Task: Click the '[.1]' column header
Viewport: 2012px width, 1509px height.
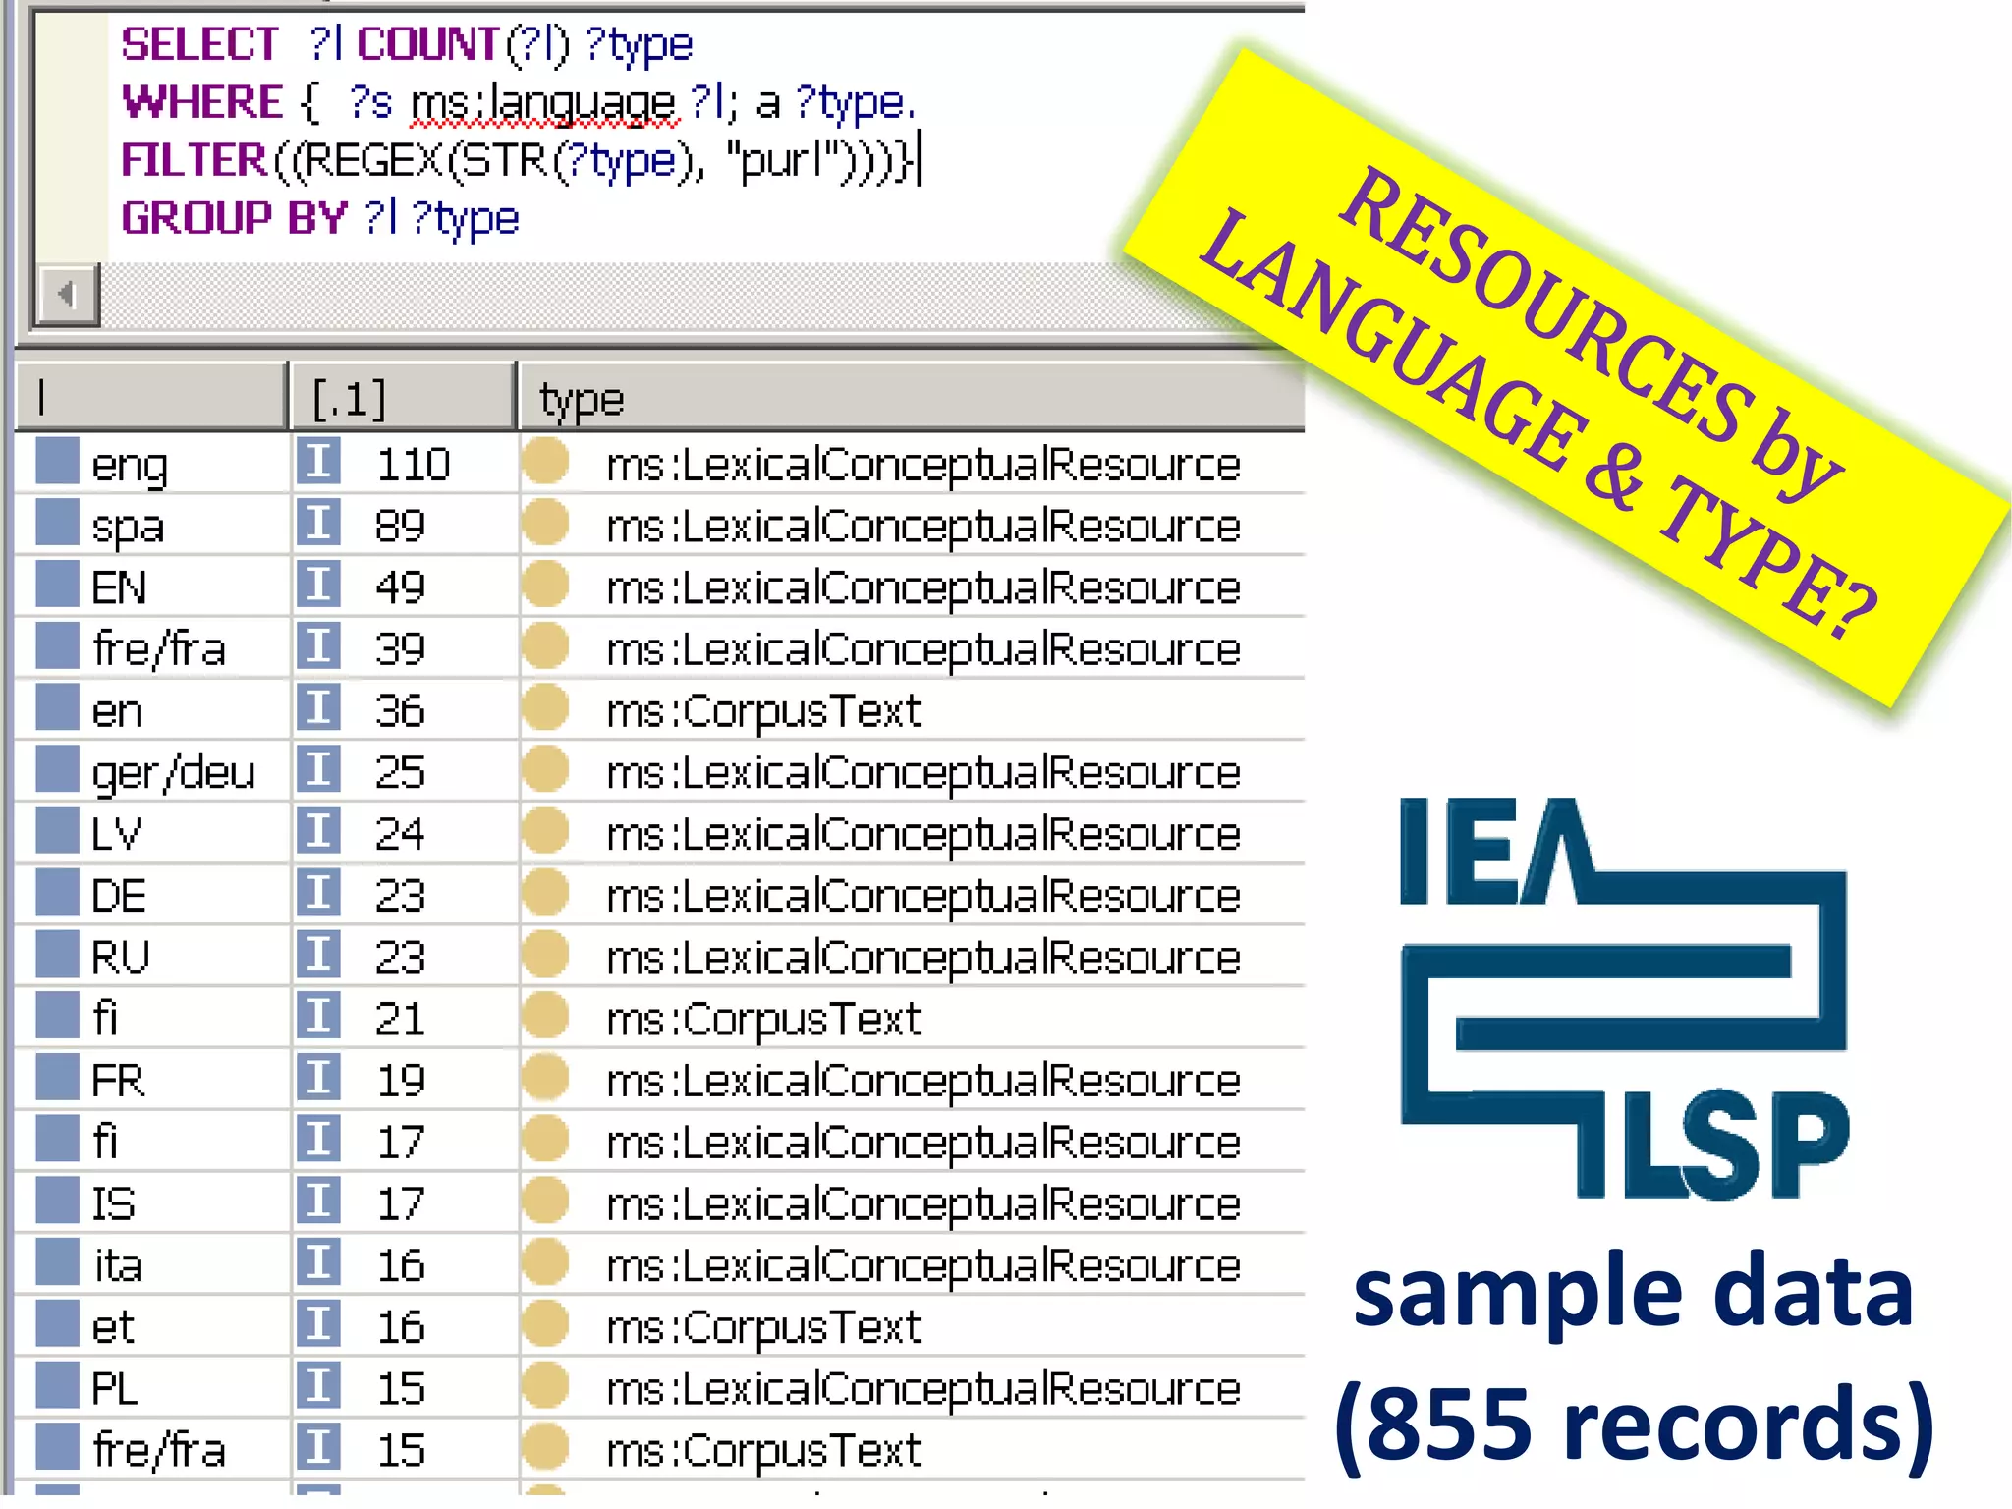Action: tap(403, 397)
